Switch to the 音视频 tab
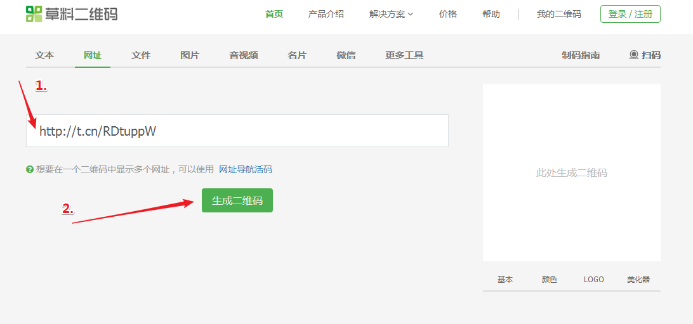Screen dimensions: 693x324 click(244, 56)
